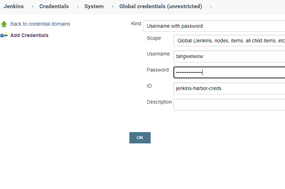Expand arrow after Global credentials (unrestricted)

(211, 6)
